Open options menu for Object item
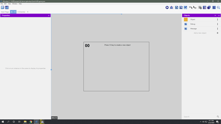This screenshot has width=221, height=124. coord(217,19)
